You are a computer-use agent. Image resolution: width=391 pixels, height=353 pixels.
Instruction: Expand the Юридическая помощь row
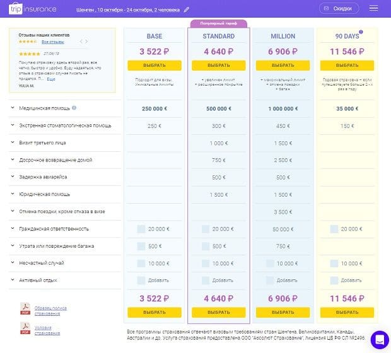click(x=12, y=194)
